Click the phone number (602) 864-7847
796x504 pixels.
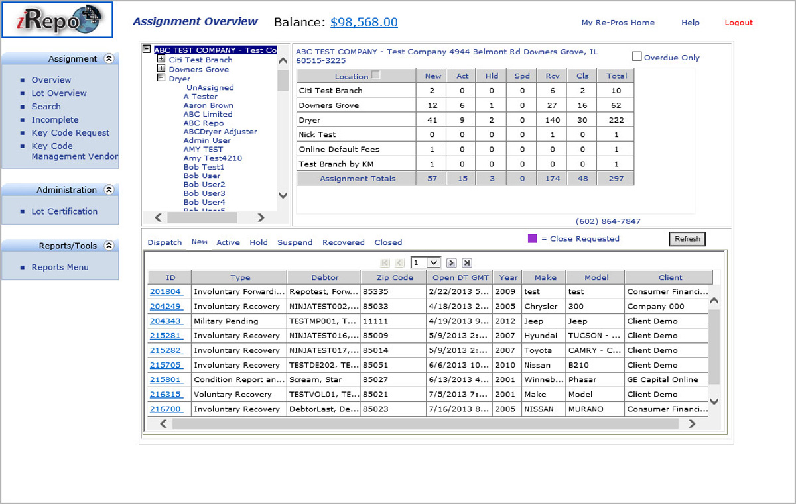click(x=608, y=221)
